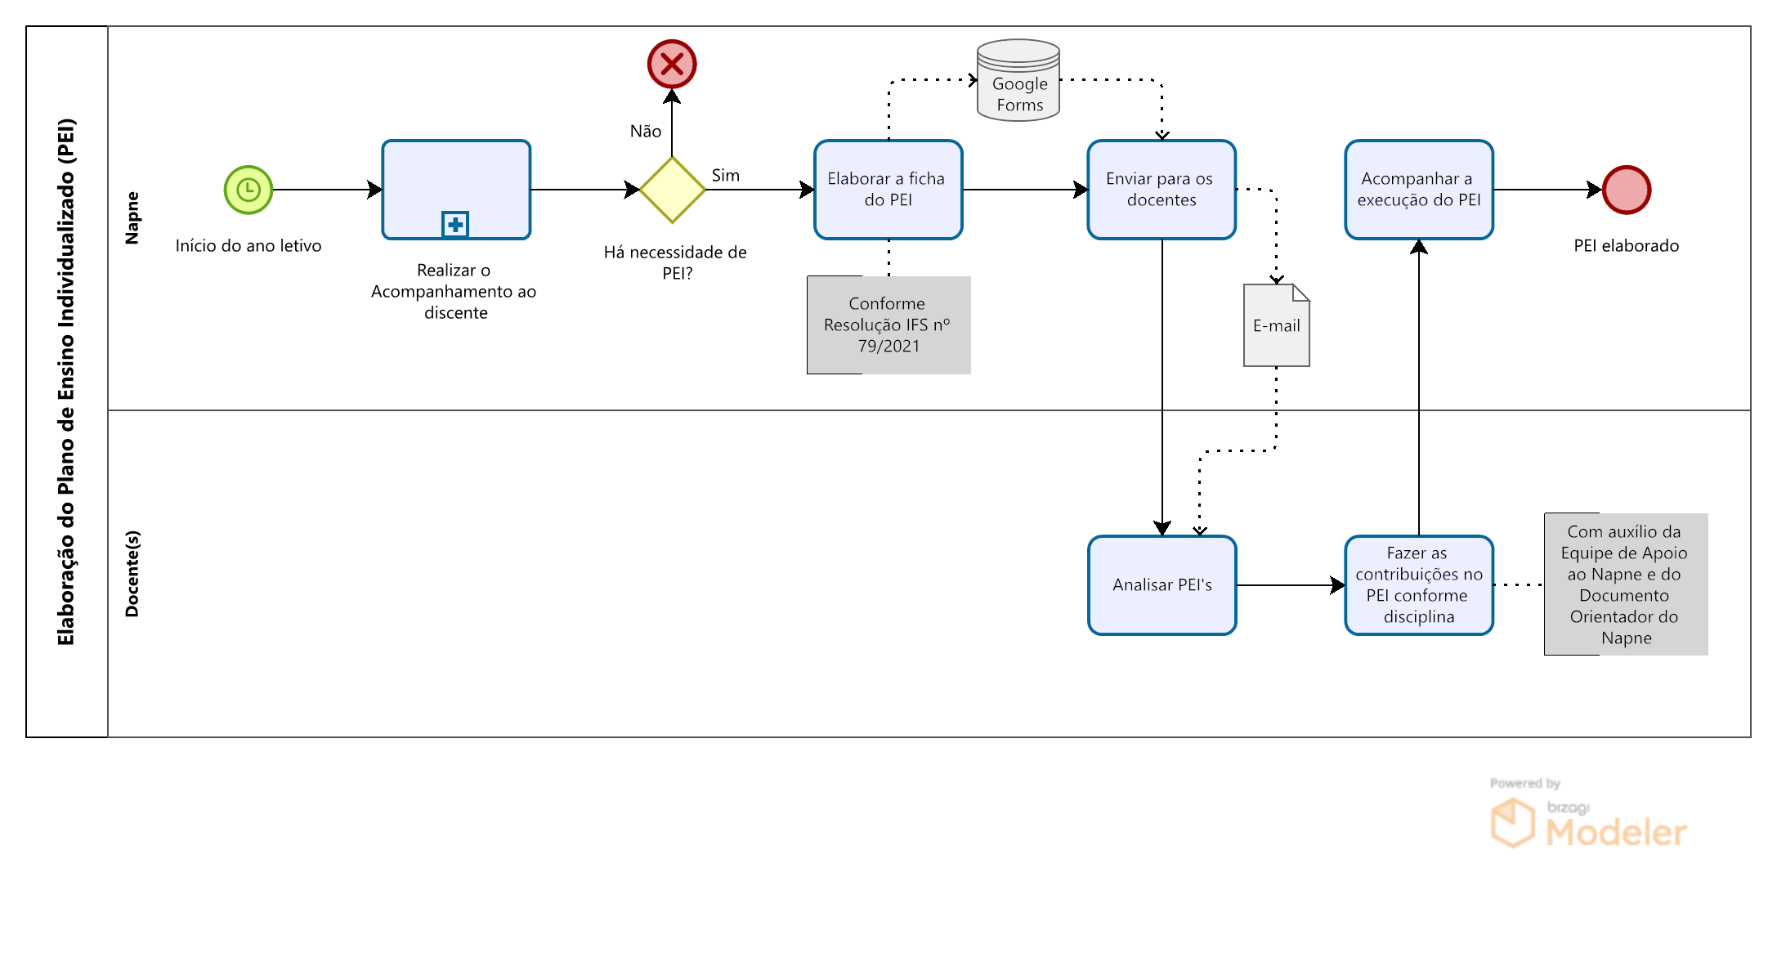Screen dimensions: 1777x976
Task: Select the Elaborar a ficha do PEI task
Action: pos(888,190)
